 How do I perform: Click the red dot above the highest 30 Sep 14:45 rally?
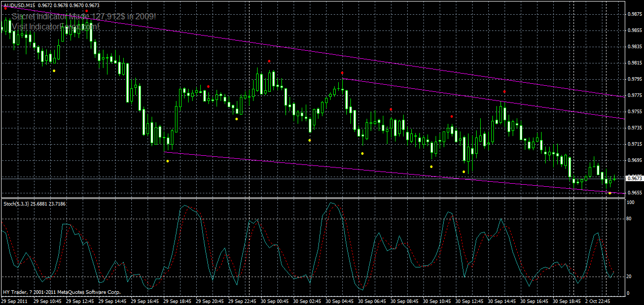505,91
